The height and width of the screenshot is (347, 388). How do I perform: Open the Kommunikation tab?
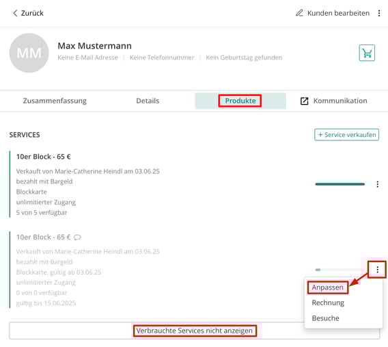coord(340,101)
